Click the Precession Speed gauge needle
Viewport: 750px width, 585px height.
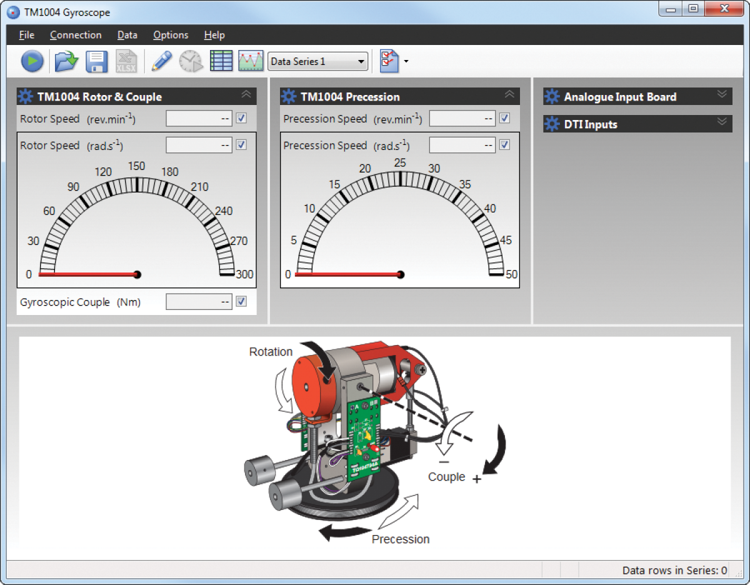click(x=350, y=274)
